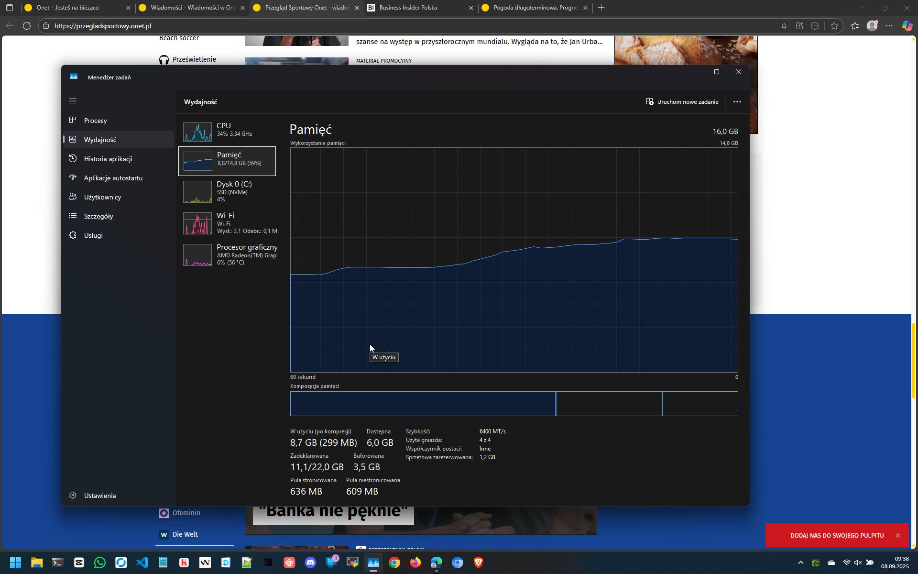Switch to Pogoda długoterminowa browser tab

pos(535,8)
